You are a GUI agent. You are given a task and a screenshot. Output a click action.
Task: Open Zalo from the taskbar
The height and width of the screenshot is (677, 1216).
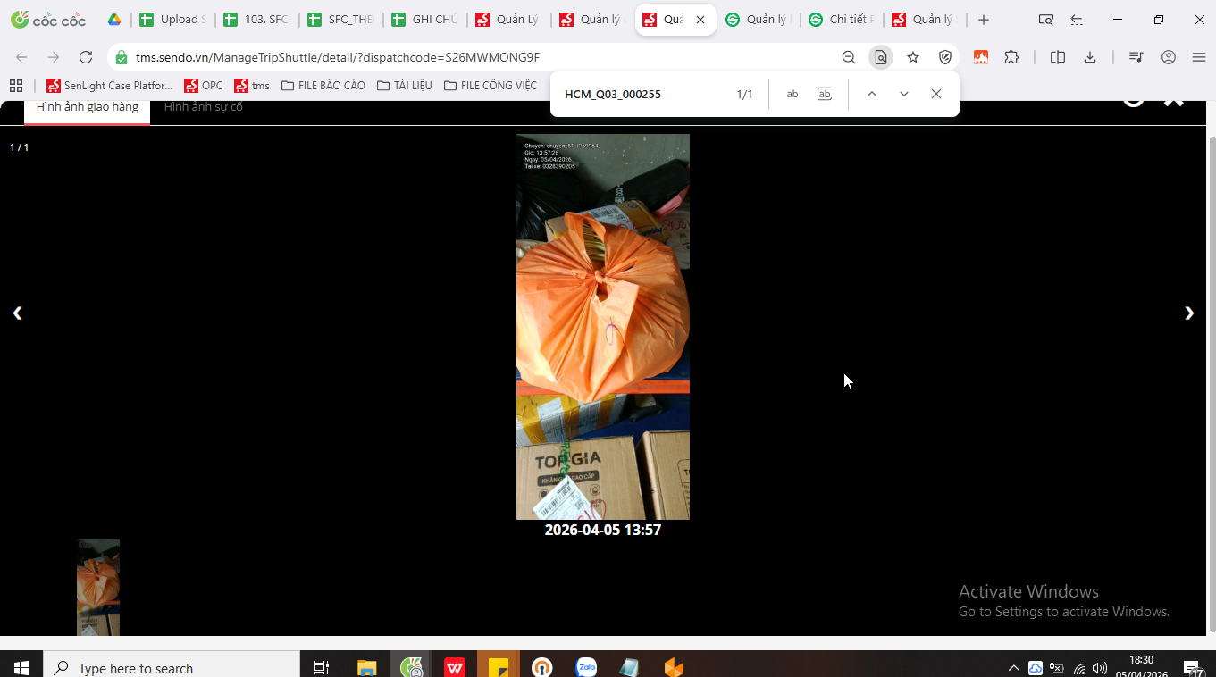point(586,667)
